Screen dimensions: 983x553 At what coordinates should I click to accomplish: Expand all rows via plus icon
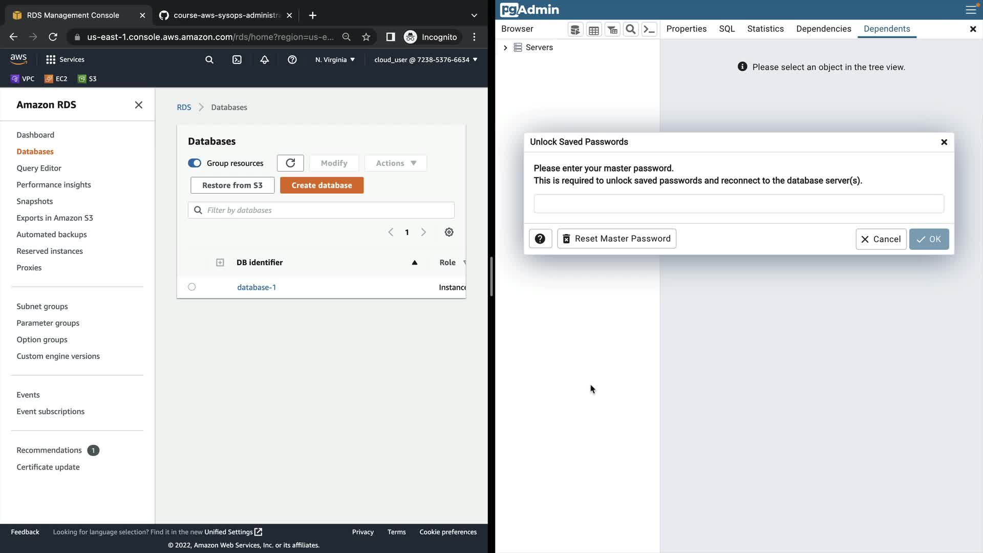point(220,263)
